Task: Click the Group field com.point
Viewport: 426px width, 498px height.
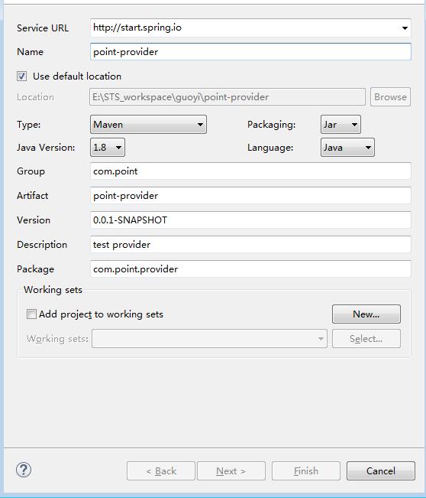Action: [250, 171]
